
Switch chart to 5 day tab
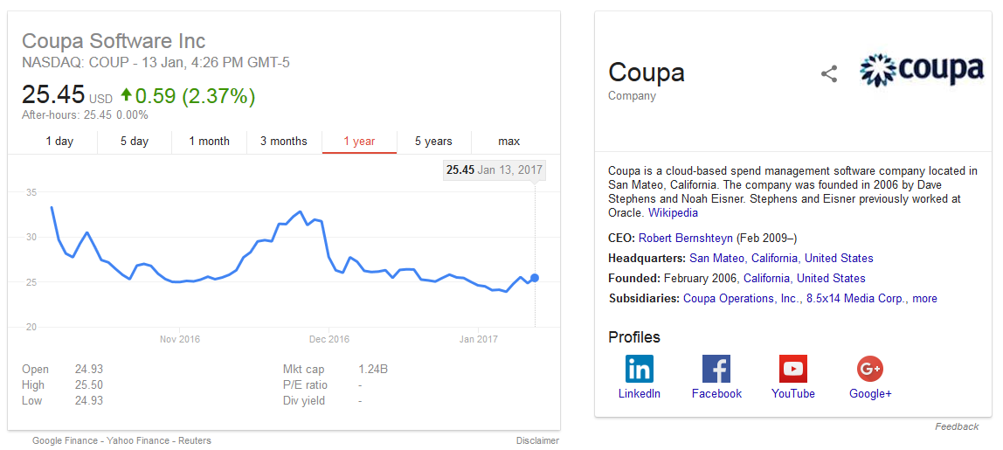135,142
